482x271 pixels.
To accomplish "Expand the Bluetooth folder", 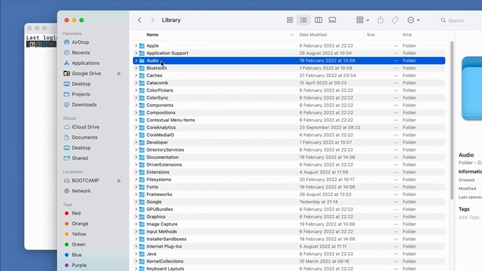I will 136,68.
